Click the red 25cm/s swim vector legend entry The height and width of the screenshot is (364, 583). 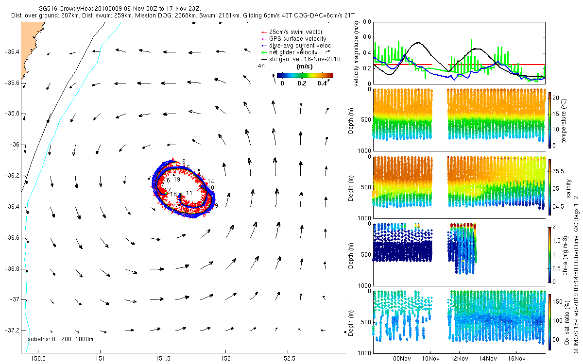[x=292, y=32]
